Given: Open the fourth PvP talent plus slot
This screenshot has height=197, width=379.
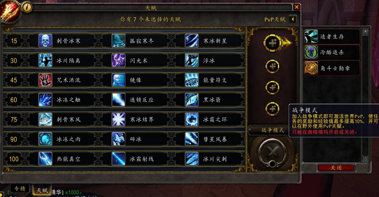Looking at the screenshot, I should (272, 109).
